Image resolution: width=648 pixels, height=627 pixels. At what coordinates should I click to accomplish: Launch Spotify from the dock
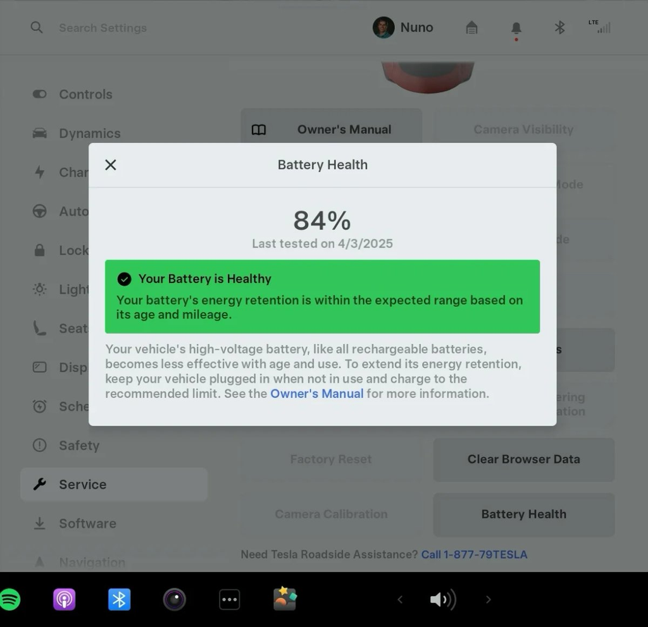pyautogui.click(x=11, y=599)
